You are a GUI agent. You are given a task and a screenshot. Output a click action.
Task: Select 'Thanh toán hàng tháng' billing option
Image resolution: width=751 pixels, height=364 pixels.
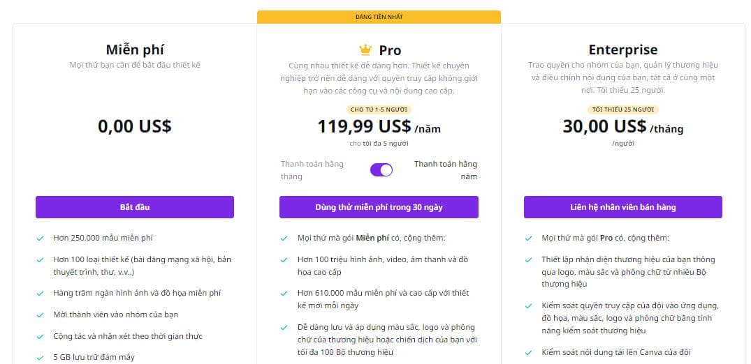pos(312,170)
